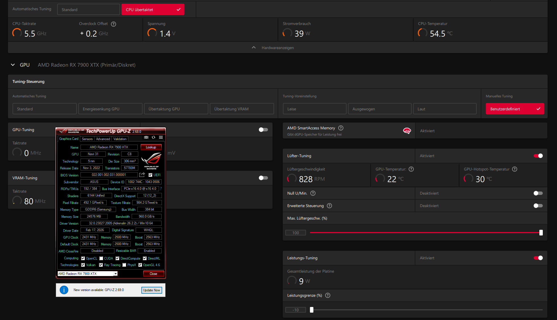557x320 pixels.
Task: Click the BIOS export share icon
Action: coord(142,175)
